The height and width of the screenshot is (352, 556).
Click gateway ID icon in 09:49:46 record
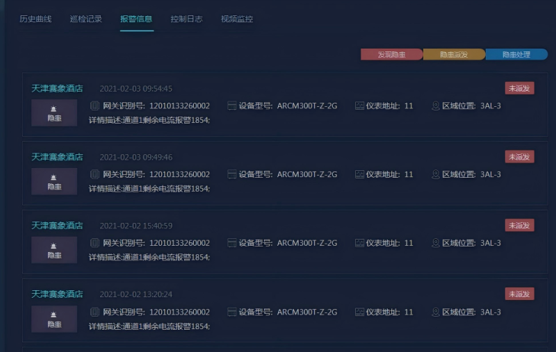pos(95,174)
